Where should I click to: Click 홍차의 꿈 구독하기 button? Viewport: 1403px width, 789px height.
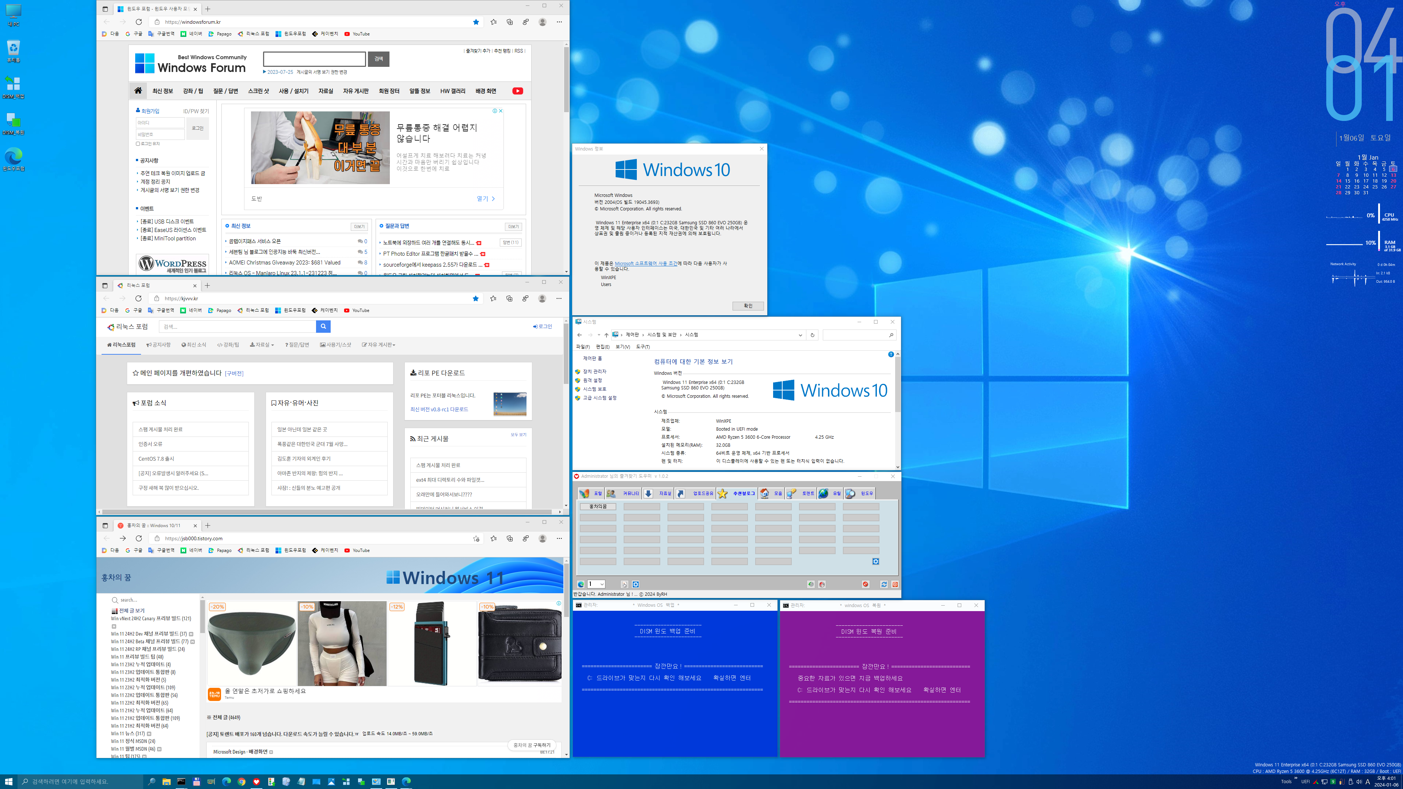(532, 745)
